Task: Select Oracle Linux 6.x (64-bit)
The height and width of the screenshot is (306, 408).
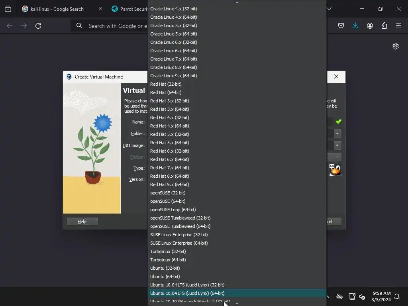Action: click(237, 51)
